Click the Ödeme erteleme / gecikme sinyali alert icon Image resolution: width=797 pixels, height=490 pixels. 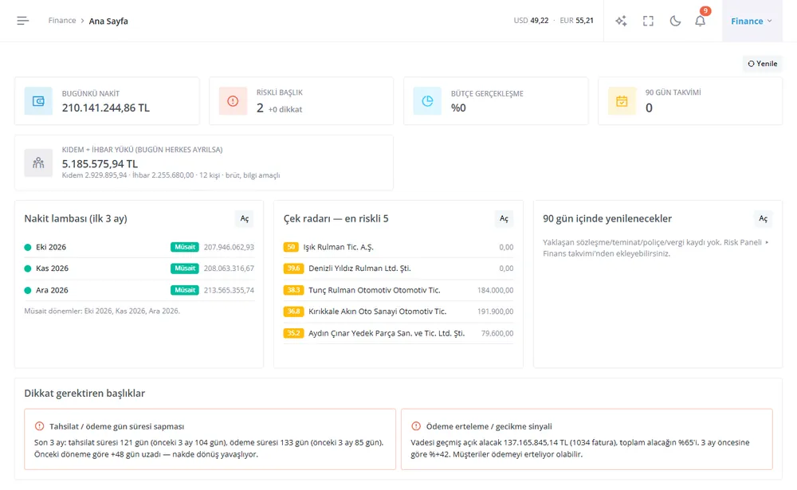coord(416,426)
